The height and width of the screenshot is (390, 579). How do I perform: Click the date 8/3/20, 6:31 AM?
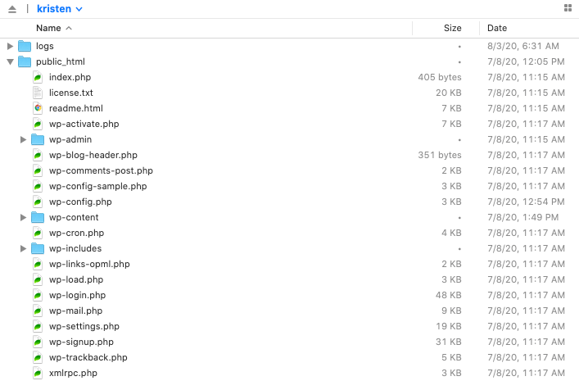pyautogui.click(x=522, y=46)
